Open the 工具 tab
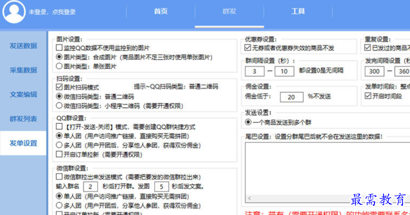This screenshot has width=410, height=215. 298,12
